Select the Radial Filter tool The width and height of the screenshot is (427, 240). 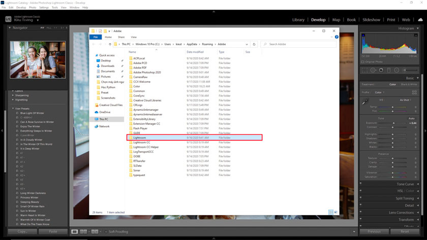pos(396,70)
